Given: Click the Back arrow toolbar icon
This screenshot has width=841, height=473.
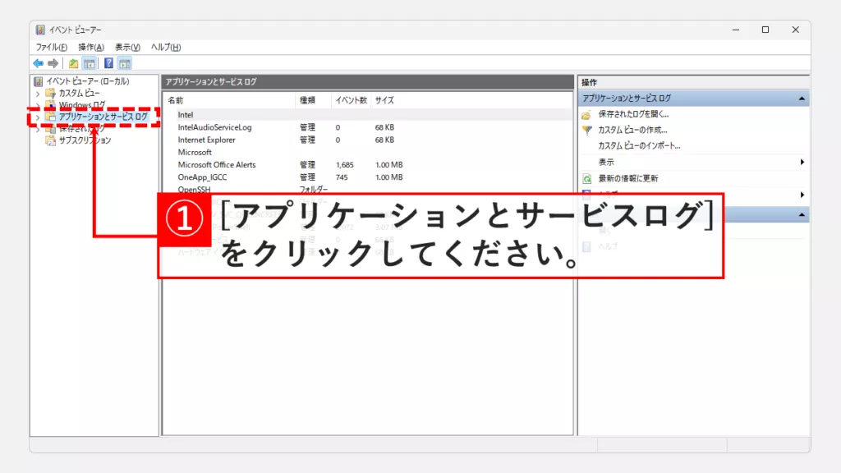Looking at the screenshot, I should 38,63.
